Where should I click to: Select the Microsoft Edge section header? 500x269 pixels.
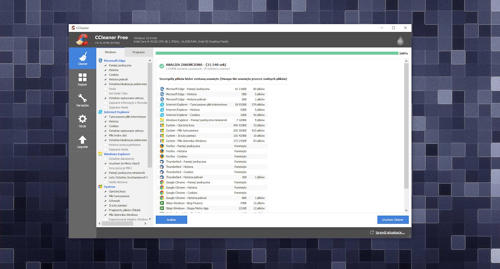[x=114, y=61]
